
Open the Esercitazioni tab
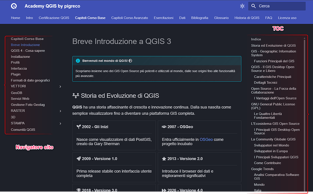click(x=163, y=18)
